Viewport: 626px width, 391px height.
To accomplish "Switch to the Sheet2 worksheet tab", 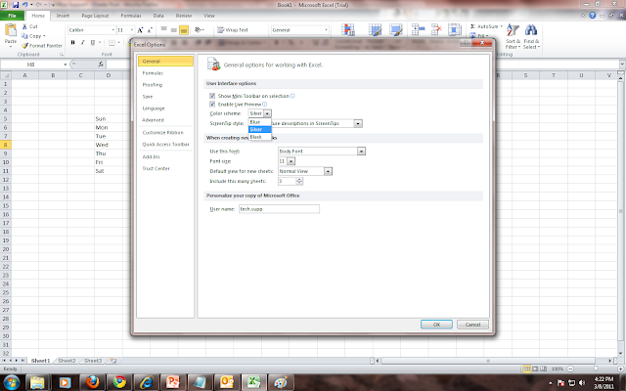I will (67, 361).
